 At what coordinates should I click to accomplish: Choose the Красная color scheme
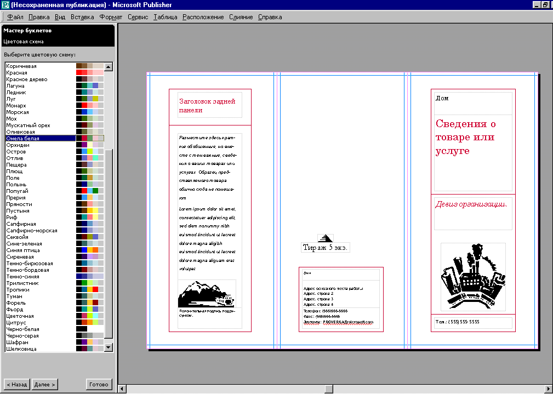tap(17, 73)
